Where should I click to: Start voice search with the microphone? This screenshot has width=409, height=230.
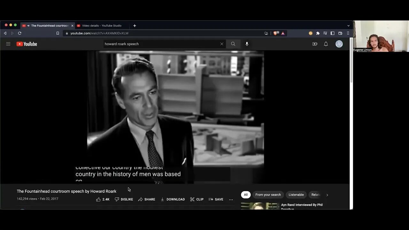(x=247, y=44)
